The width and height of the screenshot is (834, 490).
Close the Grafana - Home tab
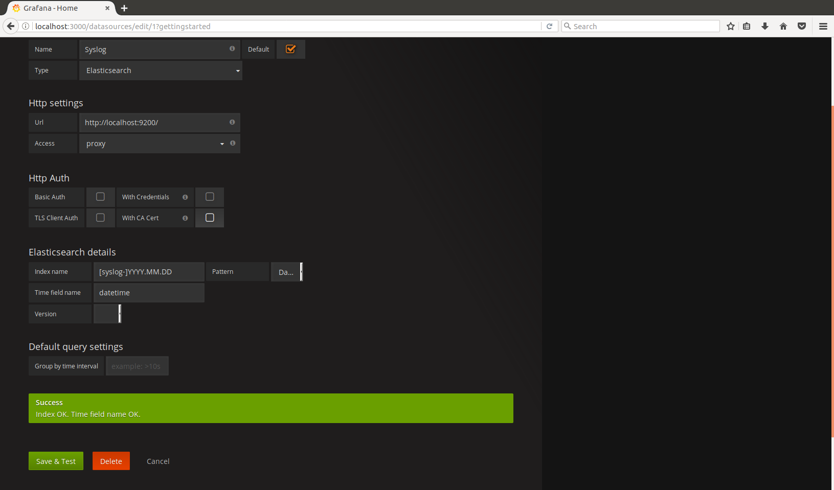pos(107,8)
